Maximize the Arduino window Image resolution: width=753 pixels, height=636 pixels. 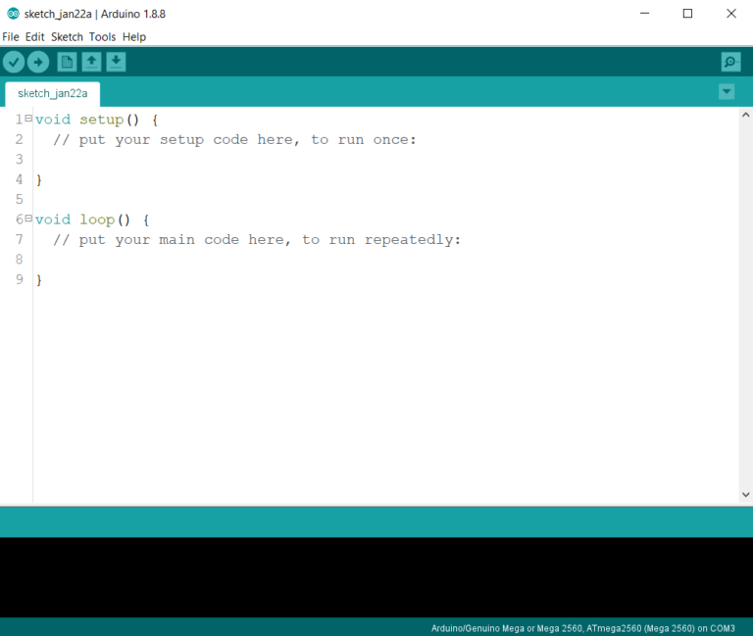click(x=687, y=14)
